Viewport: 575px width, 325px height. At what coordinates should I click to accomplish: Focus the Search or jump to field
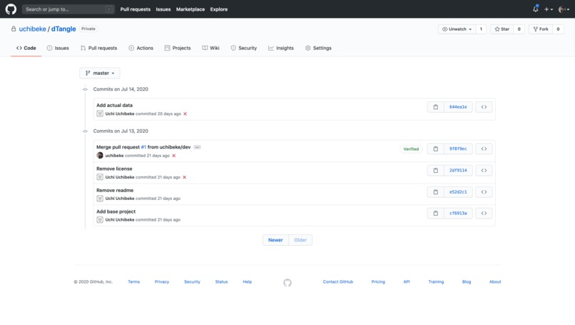[x=68, y=9]
